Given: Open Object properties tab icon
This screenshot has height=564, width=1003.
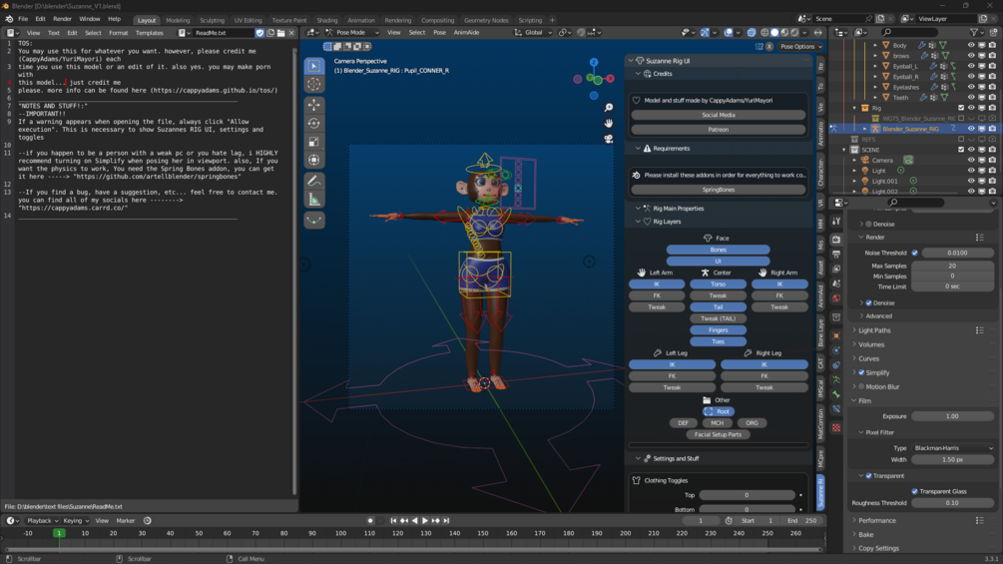Looking at the screenshot, I should pyautogui.click(x=836, y=335).
